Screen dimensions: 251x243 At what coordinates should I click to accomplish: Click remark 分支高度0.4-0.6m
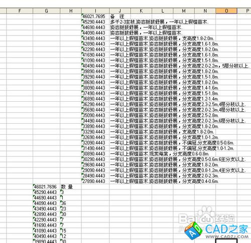[164, 181]
